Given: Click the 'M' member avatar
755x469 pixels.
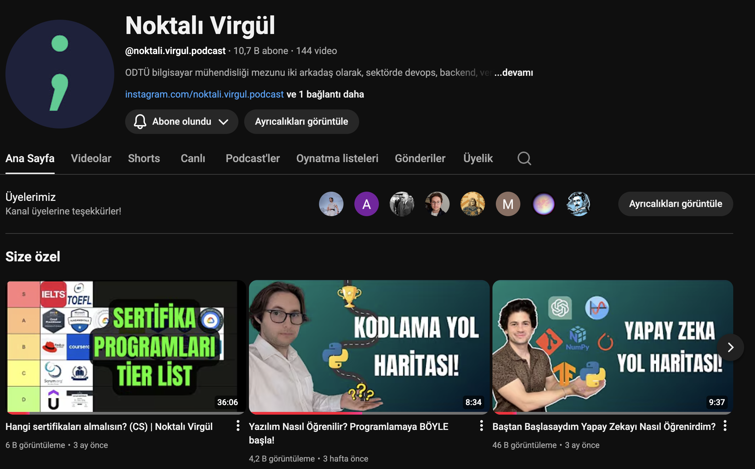Looking at the screenshot, I should (508, 204).
